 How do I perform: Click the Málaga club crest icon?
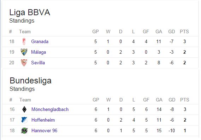(x=24, y=52)
